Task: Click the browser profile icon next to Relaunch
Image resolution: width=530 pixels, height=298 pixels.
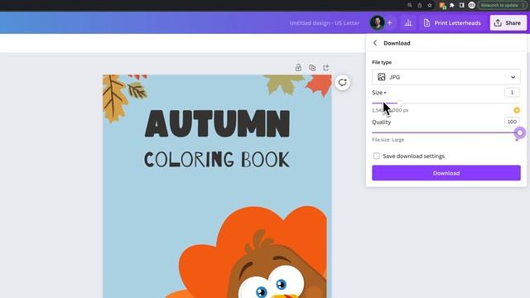Action: click(472, 5)
